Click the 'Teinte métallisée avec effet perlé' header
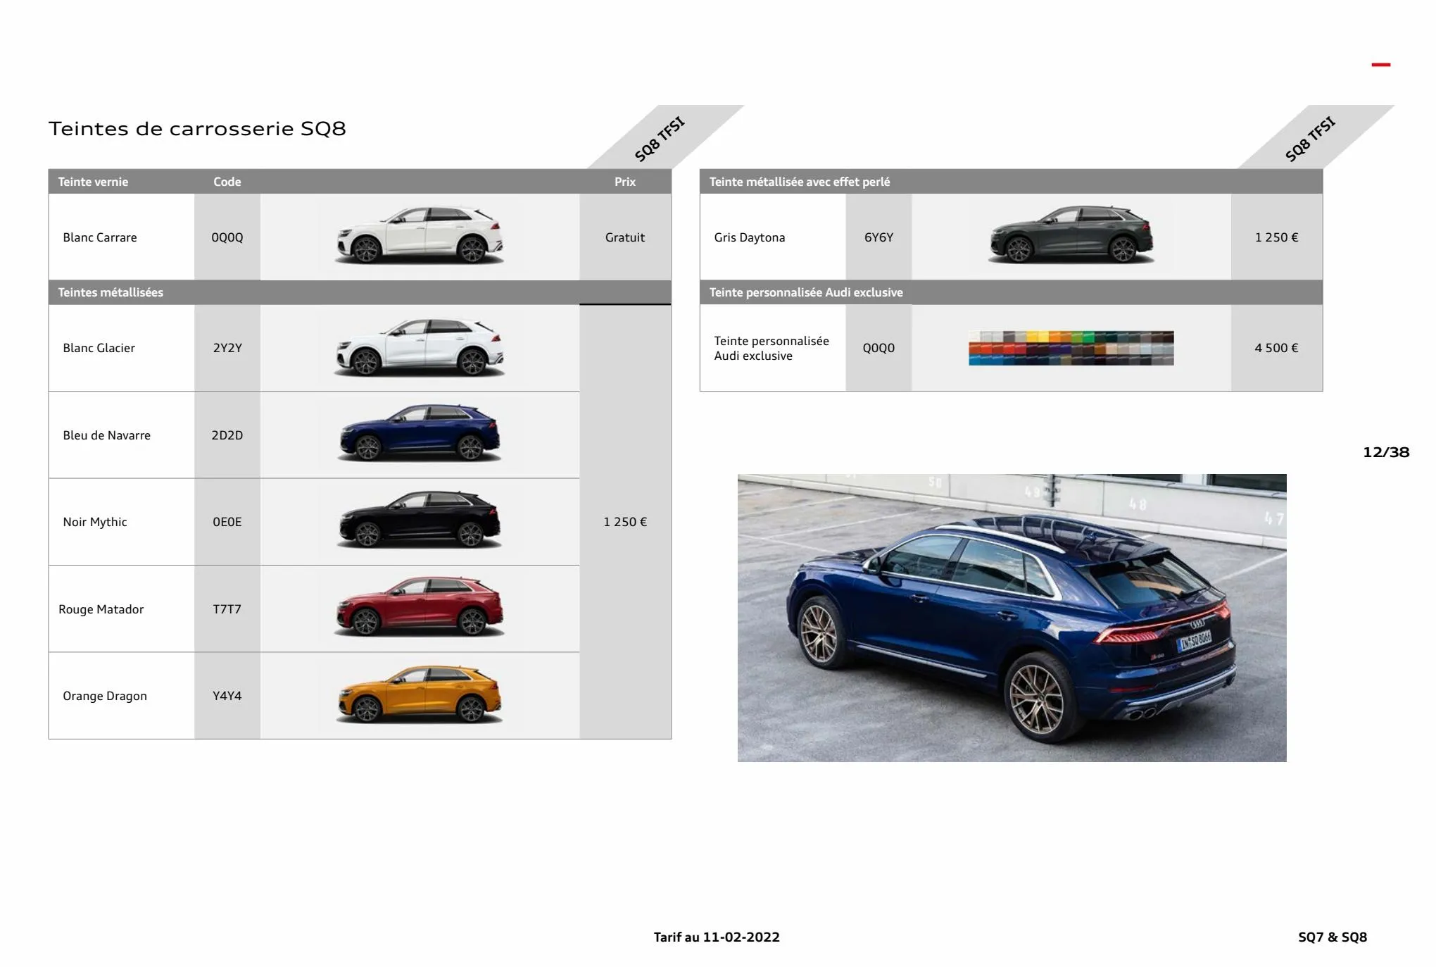 tap(800, 182)
